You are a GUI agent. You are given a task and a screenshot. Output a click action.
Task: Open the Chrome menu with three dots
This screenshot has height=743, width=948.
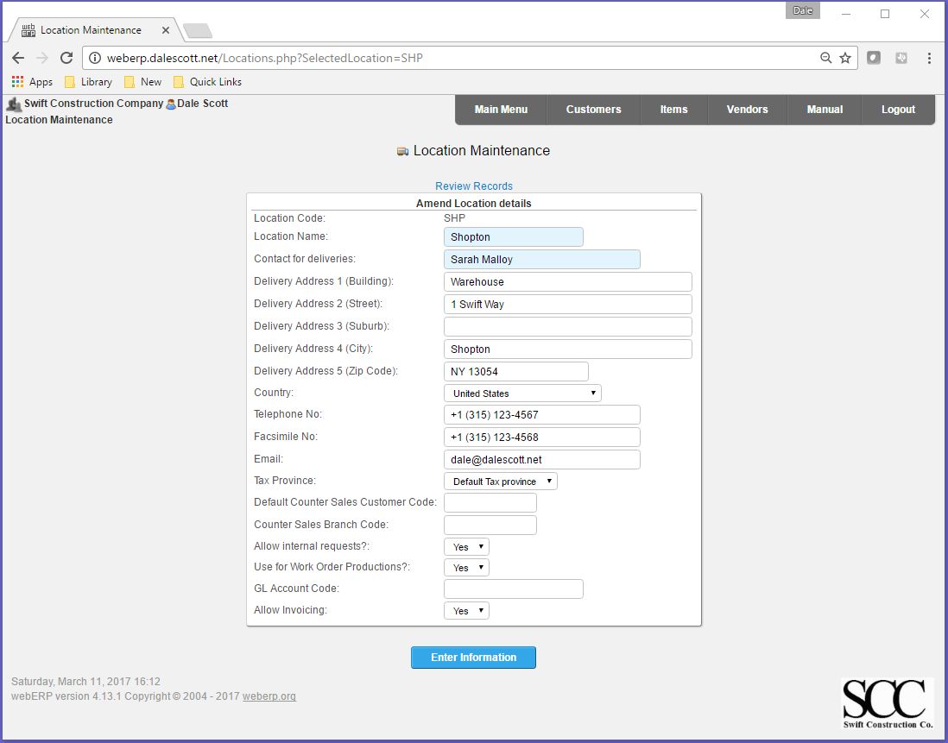pos(929,58)
